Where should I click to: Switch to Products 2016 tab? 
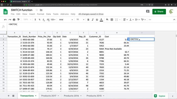[x=71, y=96]
